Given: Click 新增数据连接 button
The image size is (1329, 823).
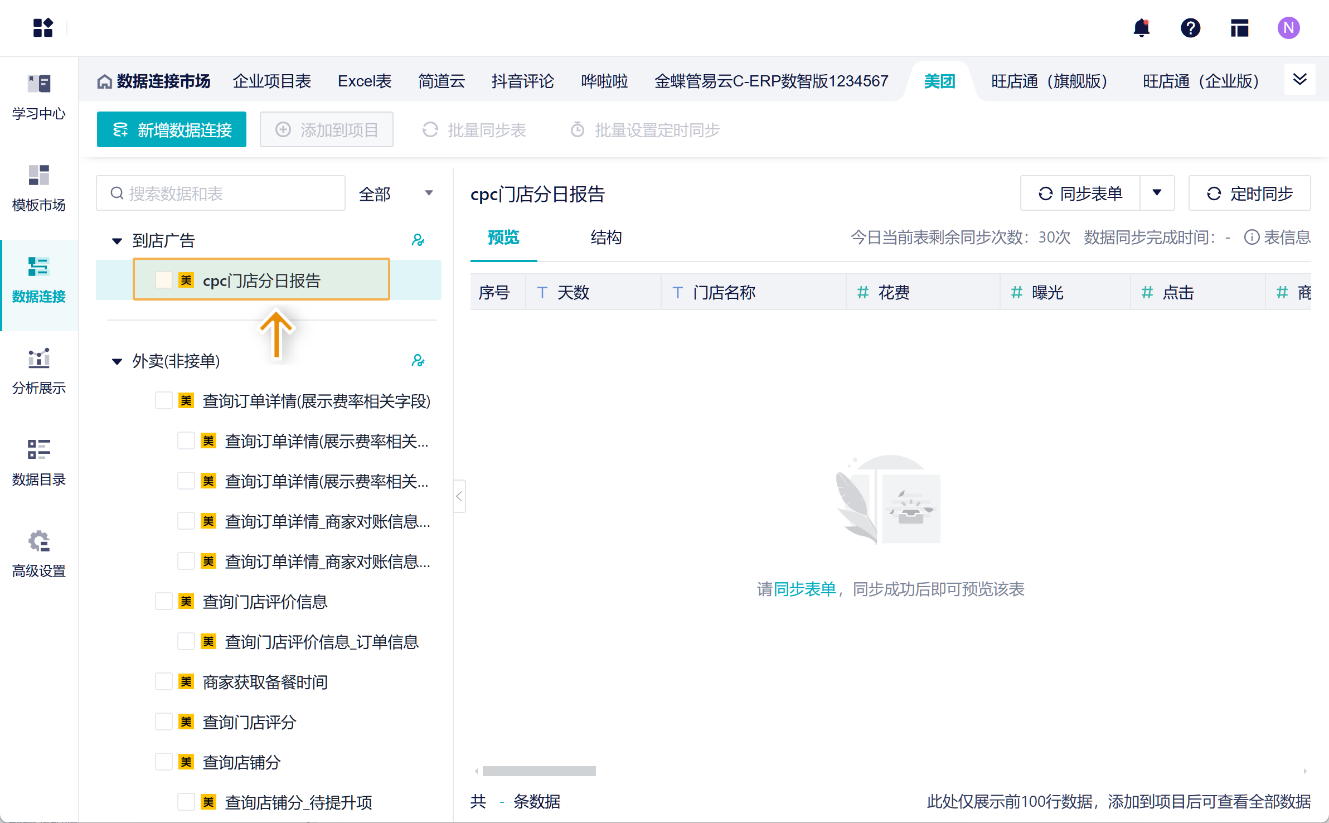Looking at the screenshot, I should point(172,130).
